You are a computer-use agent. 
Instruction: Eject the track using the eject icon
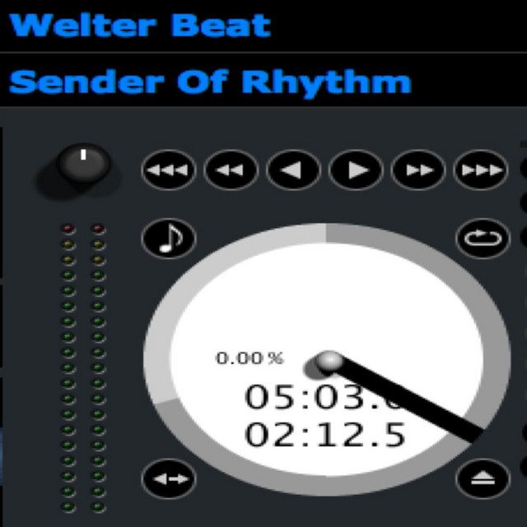point(483,478)
